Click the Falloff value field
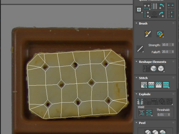The image size is (179, 134). click(167, 52)
